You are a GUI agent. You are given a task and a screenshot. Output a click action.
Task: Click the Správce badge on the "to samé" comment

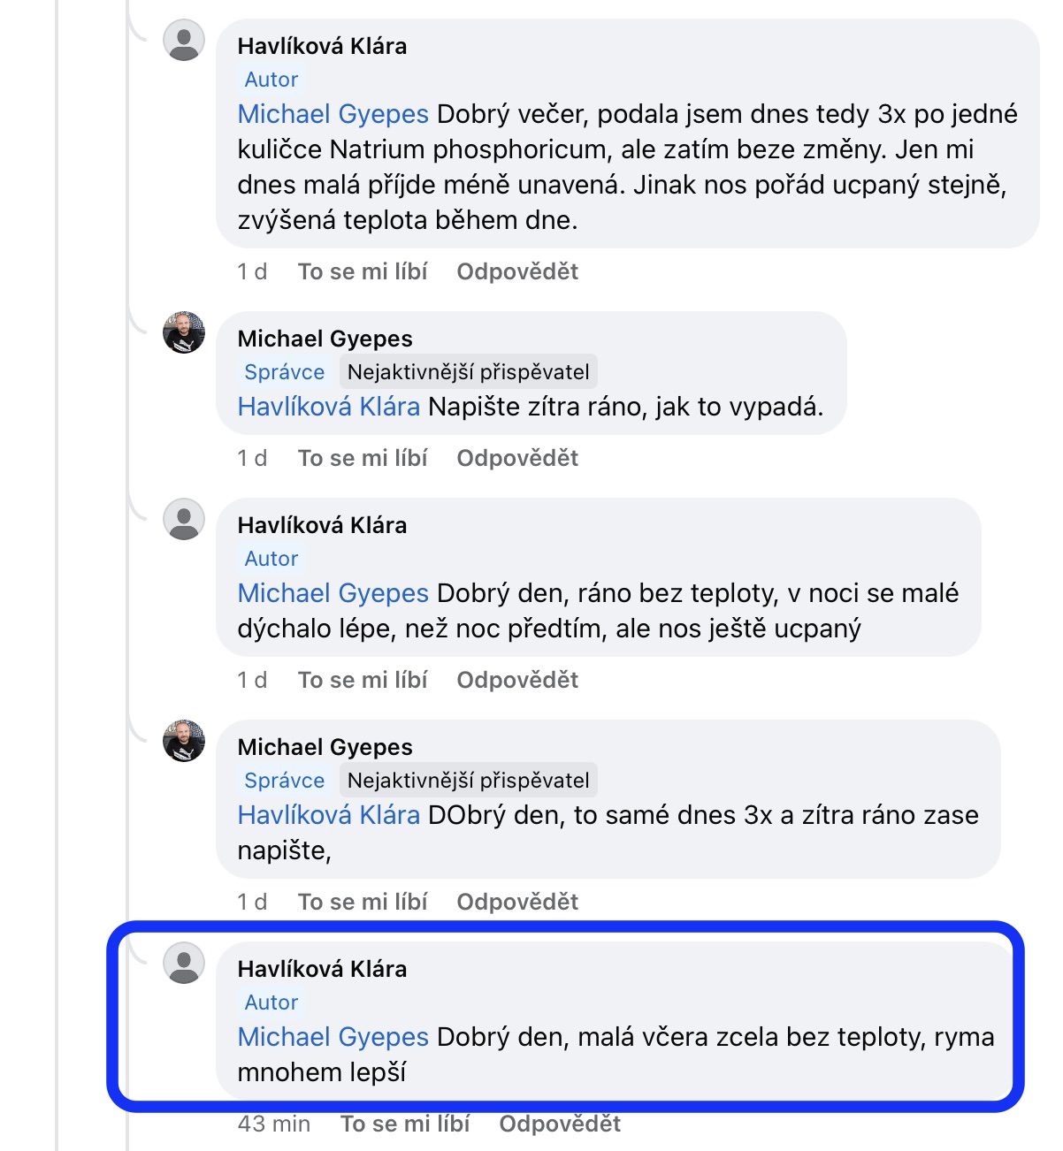(x=284, y=781)
